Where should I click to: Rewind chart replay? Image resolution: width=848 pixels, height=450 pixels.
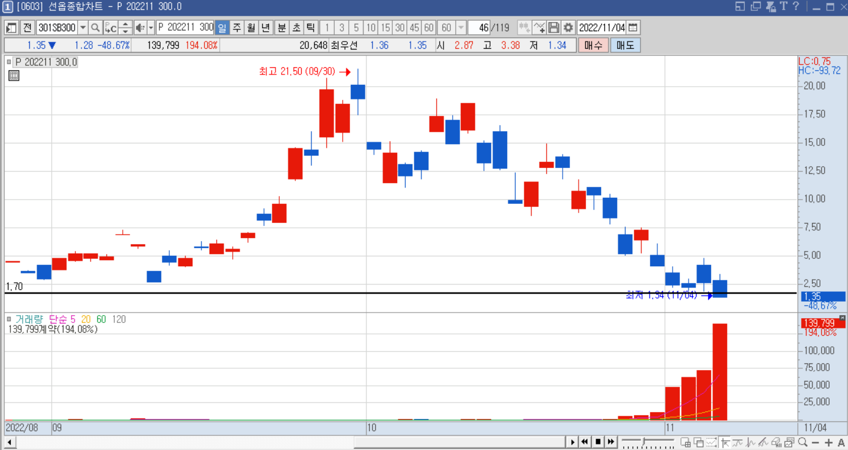[585, 442]
